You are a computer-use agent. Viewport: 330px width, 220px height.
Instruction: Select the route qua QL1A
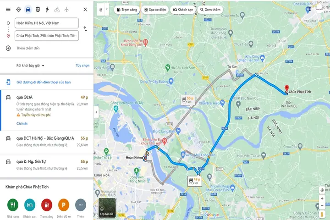point(47,110)
